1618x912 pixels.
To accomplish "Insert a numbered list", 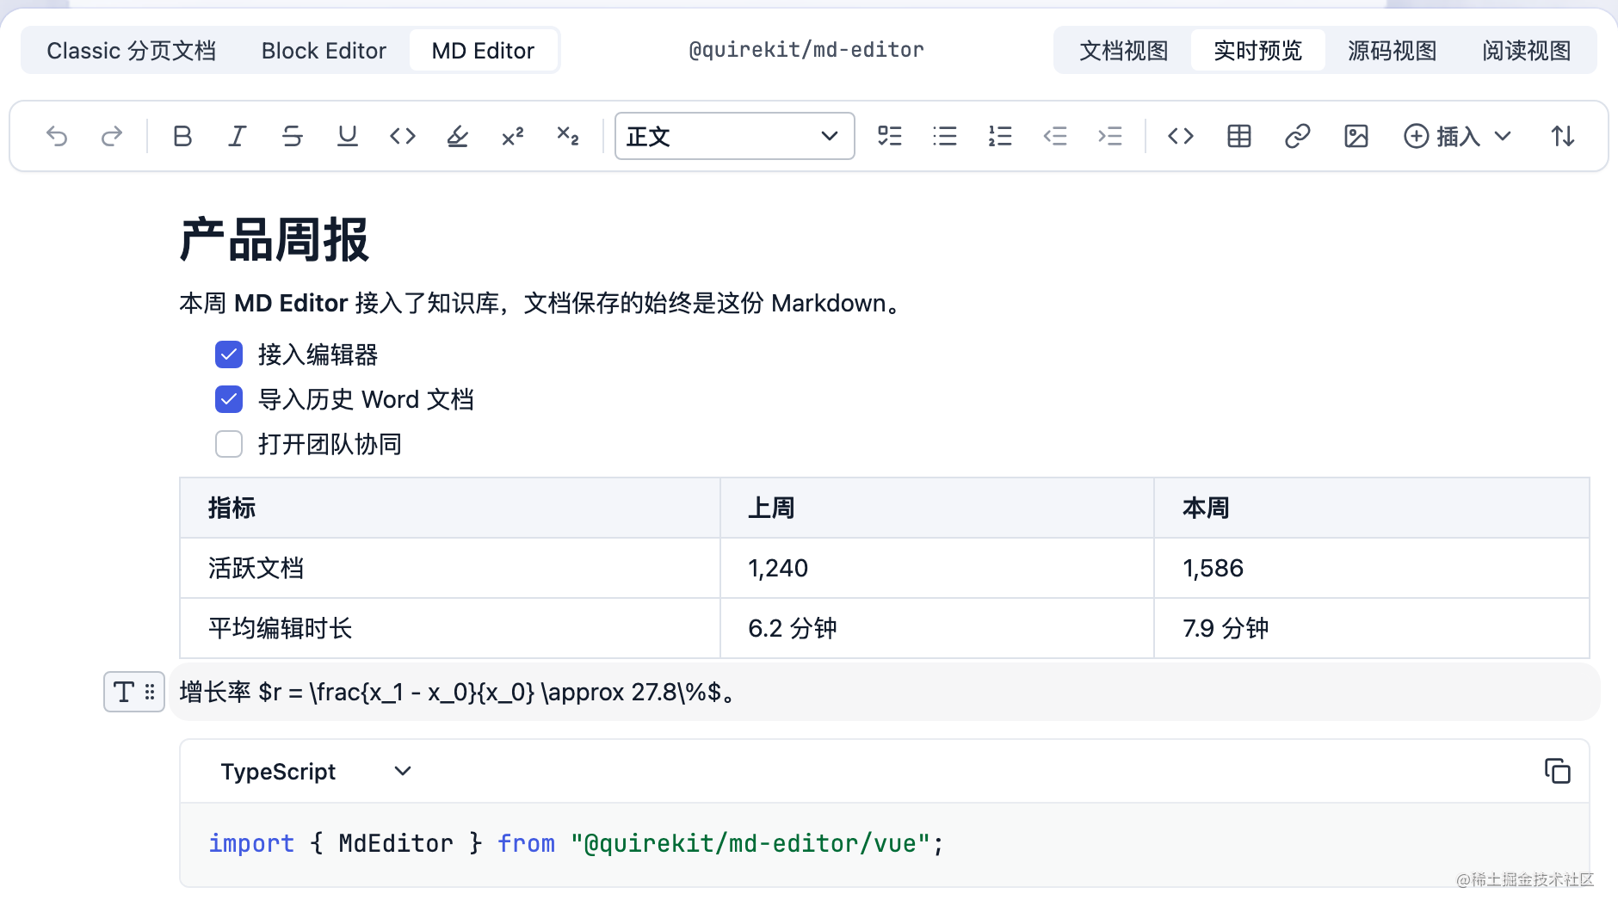I will point(1000,136).
